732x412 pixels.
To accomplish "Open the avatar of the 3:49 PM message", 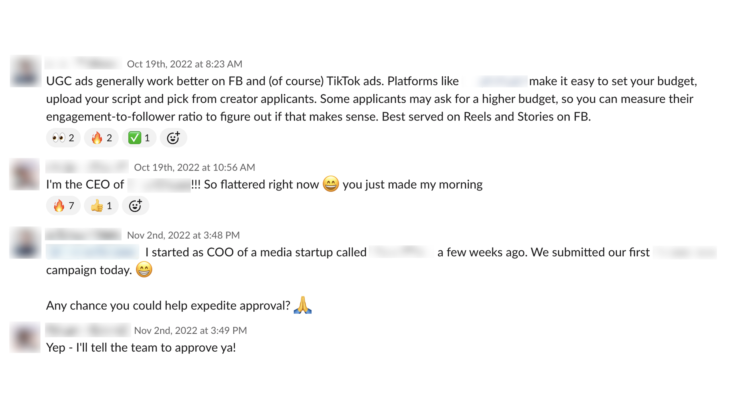I will pos(25,337).
